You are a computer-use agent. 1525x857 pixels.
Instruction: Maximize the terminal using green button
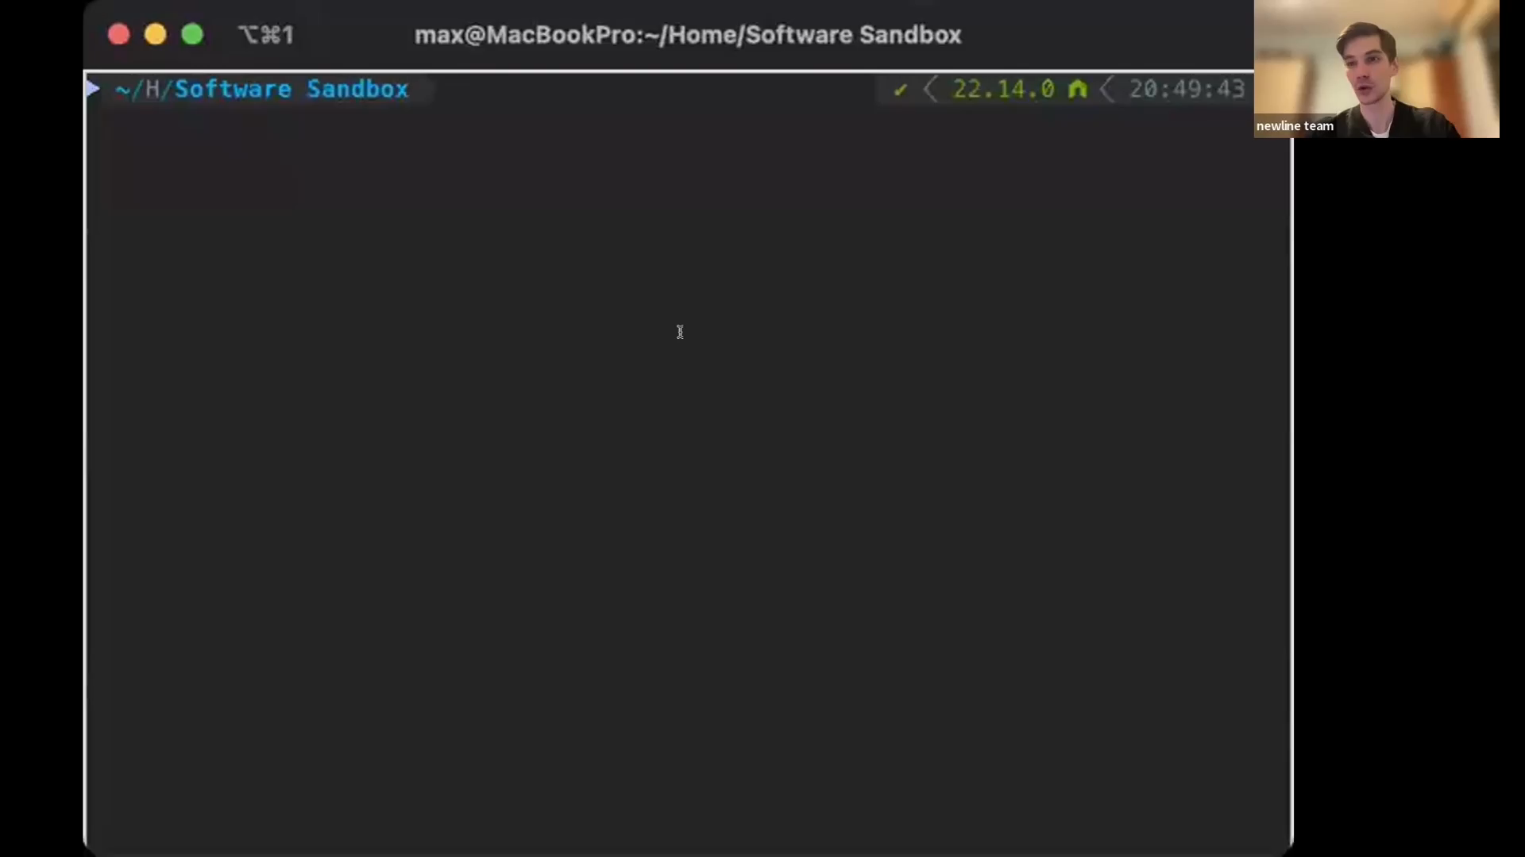[x=192, y=35]
